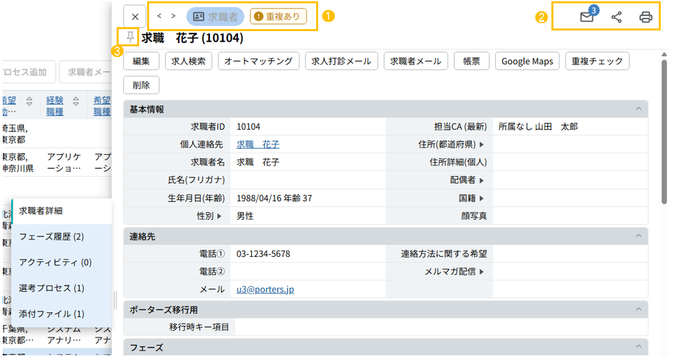Click the 重複あり warning badge
Viewport: 674px width, 356px height.
pyautogui.click(x=278, y=17)
